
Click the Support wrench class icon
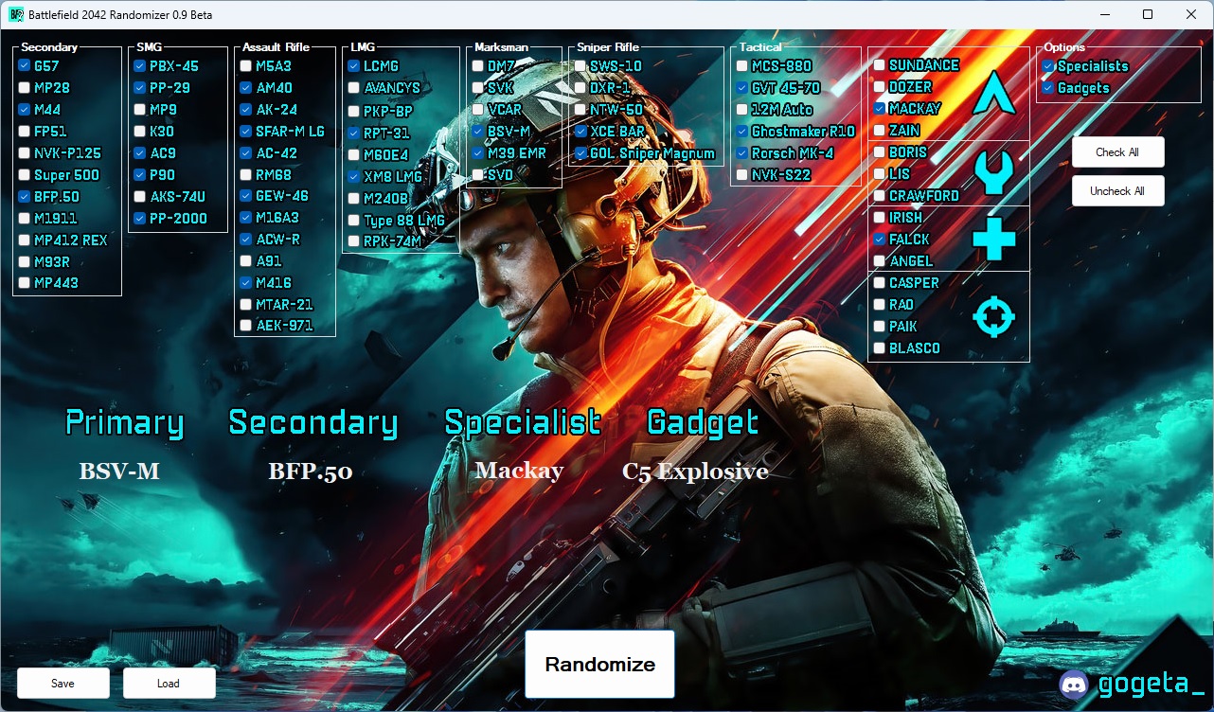993,173
